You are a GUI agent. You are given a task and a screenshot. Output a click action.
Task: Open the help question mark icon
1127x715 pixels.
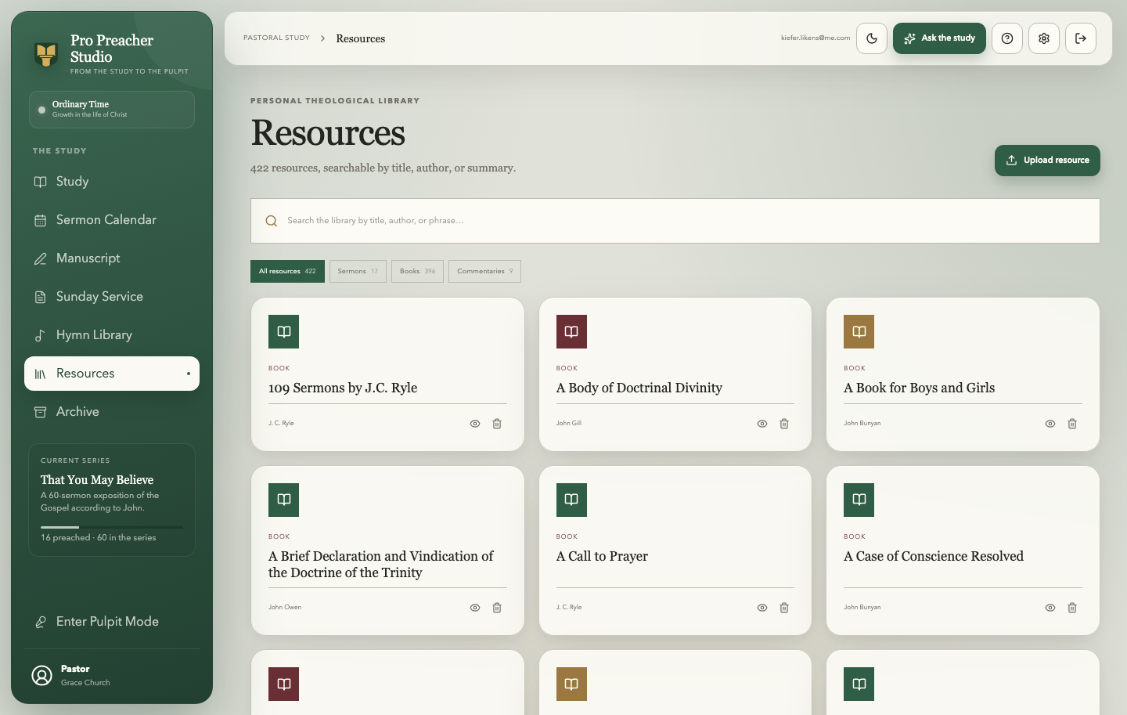coord(1007,38)
